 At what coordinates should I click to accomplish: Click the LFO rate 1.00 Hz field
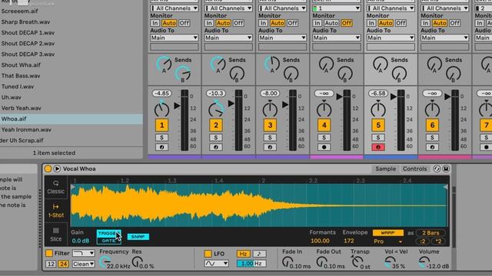pyautogui.click(x=251, y=264)
